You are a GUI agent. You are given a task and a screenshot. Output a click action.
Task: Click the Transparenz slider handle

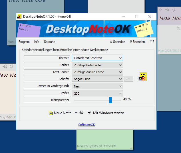110,100
